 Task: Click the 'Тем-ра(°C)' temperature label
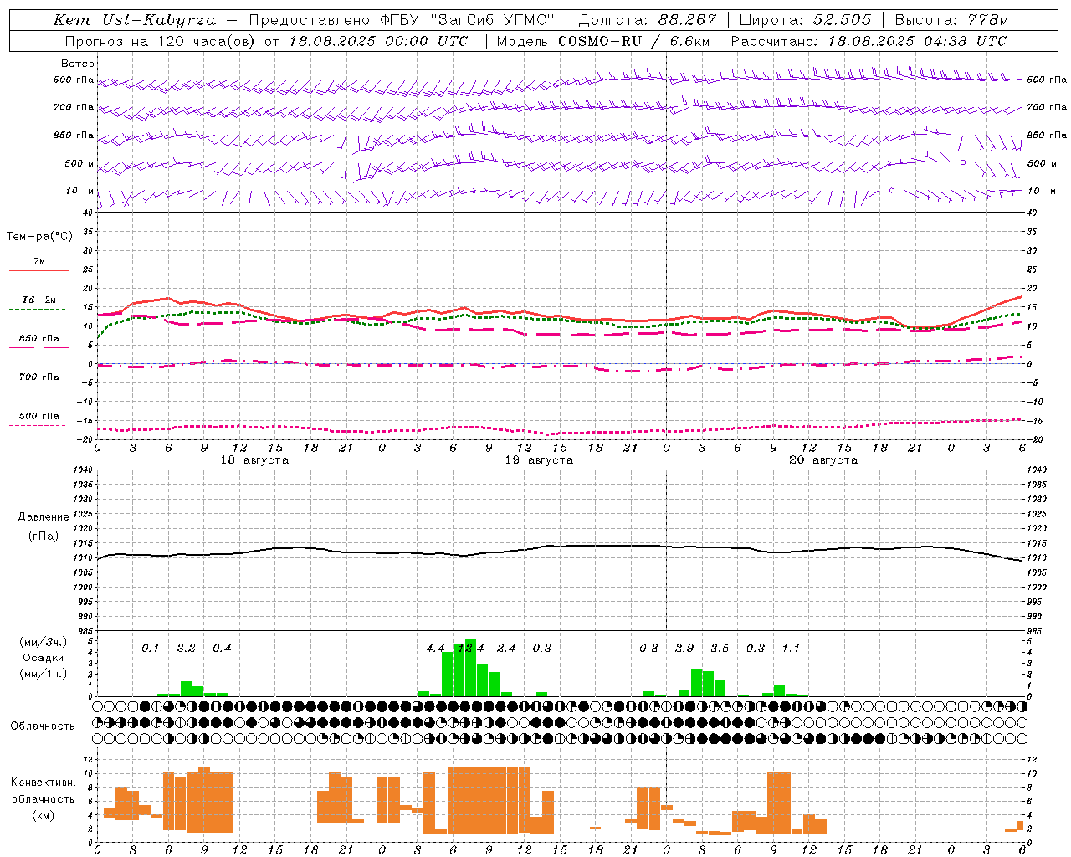click(x=39, y=237)
